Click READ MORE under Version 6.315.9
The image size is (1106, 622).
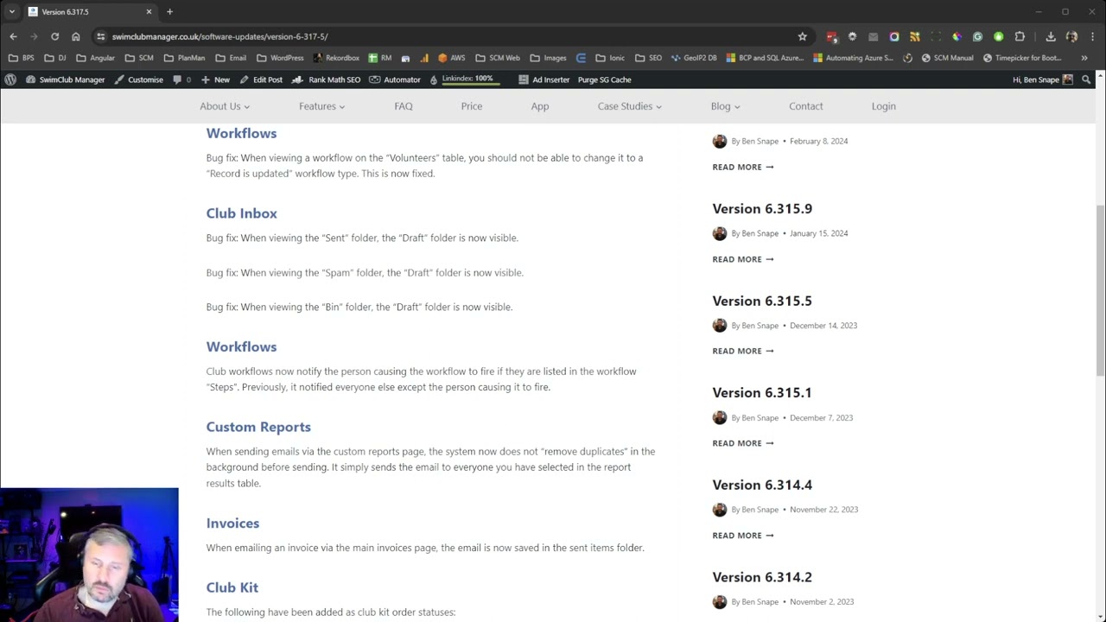coord(743,259)
